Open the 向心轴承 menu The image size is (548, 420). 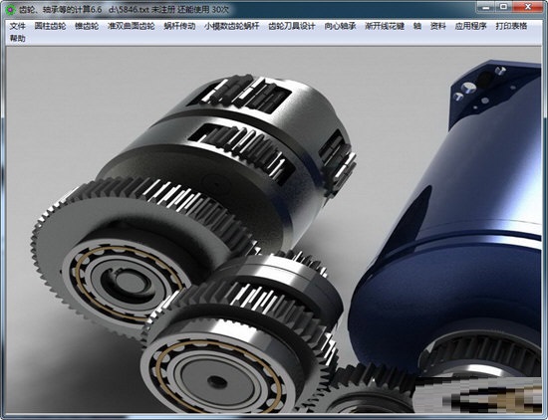340,26
